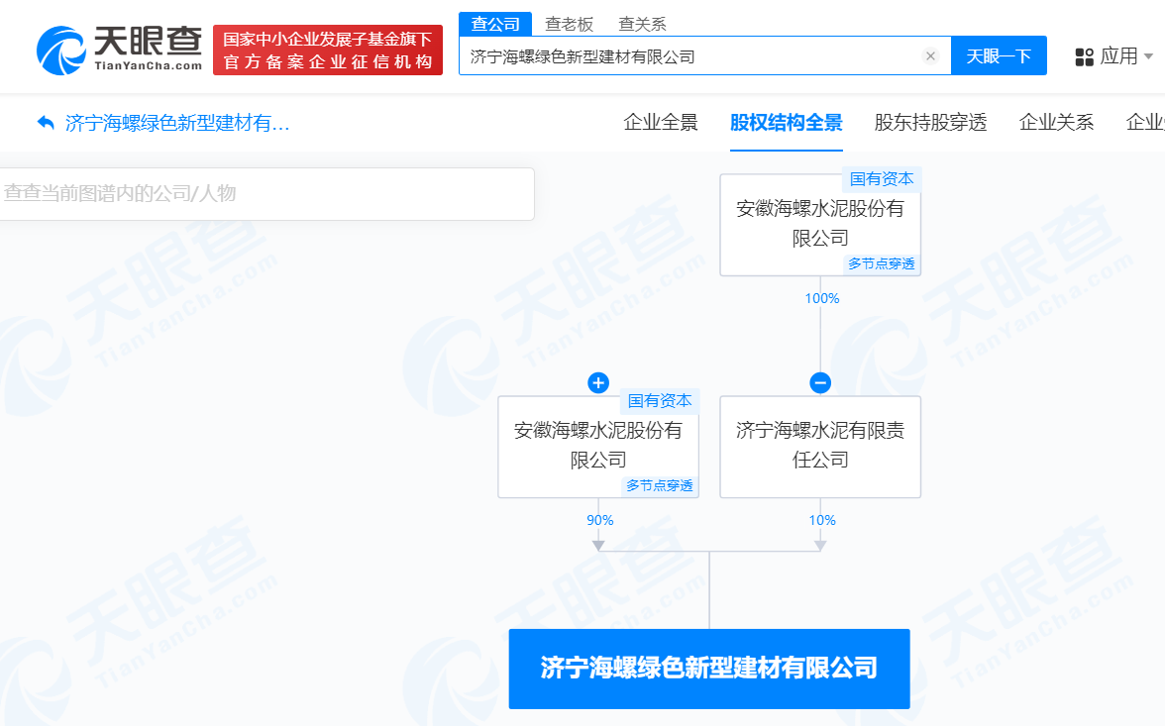This screenshot has height=726, width=1165.
Task: Click the 90% shareholding percentage label
Action: tap(598, 519)
